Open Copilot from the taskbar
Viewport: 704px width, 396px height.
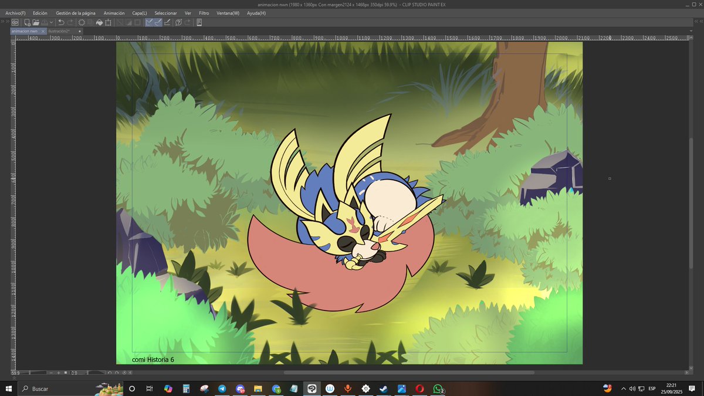click(168, 388)
